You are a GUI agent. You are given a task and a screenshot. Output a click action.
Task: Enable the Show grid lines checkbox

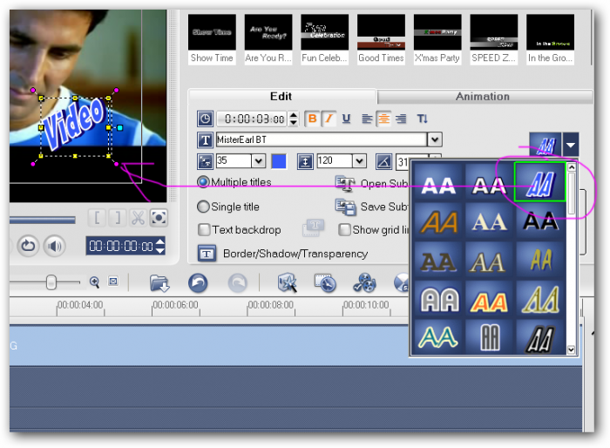pos(344,230)
